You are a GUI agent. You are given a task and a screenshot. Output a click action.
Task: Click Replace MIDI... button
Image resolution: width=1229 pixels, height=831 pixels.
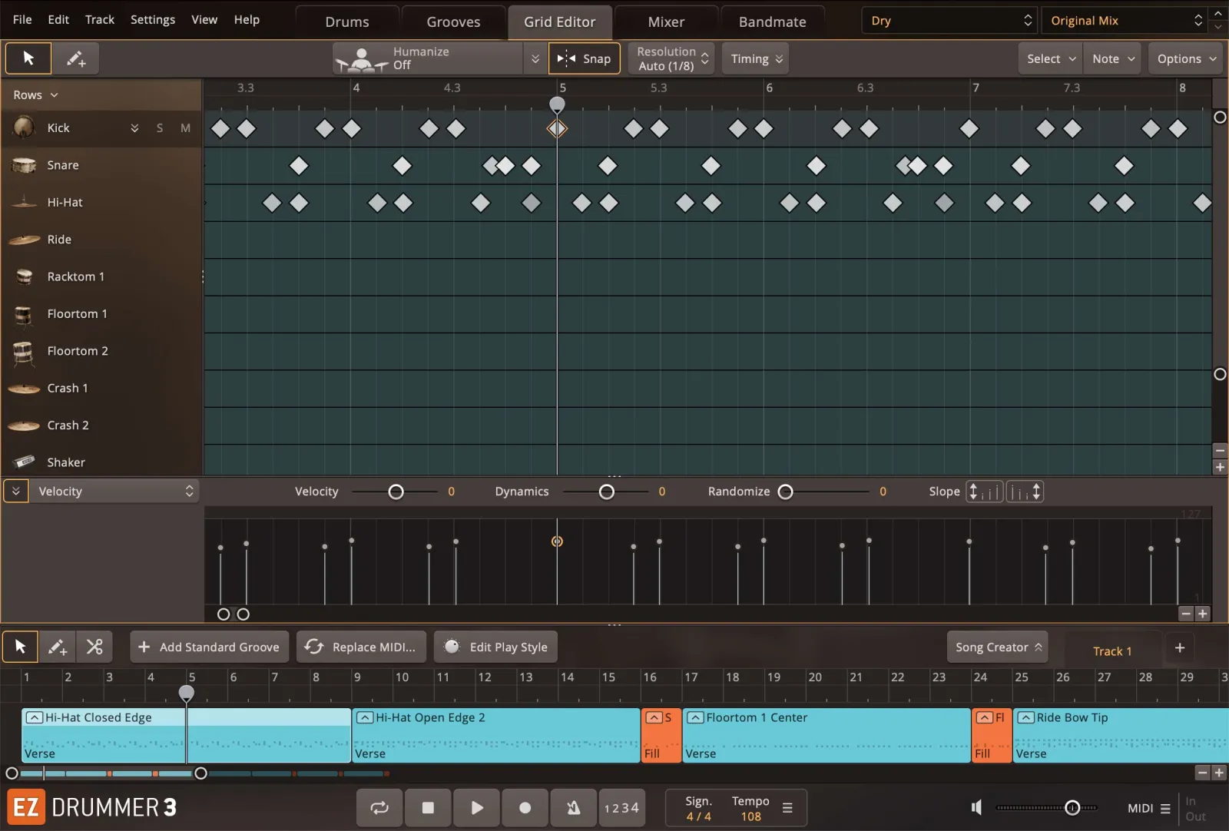[x=363, y=647]
